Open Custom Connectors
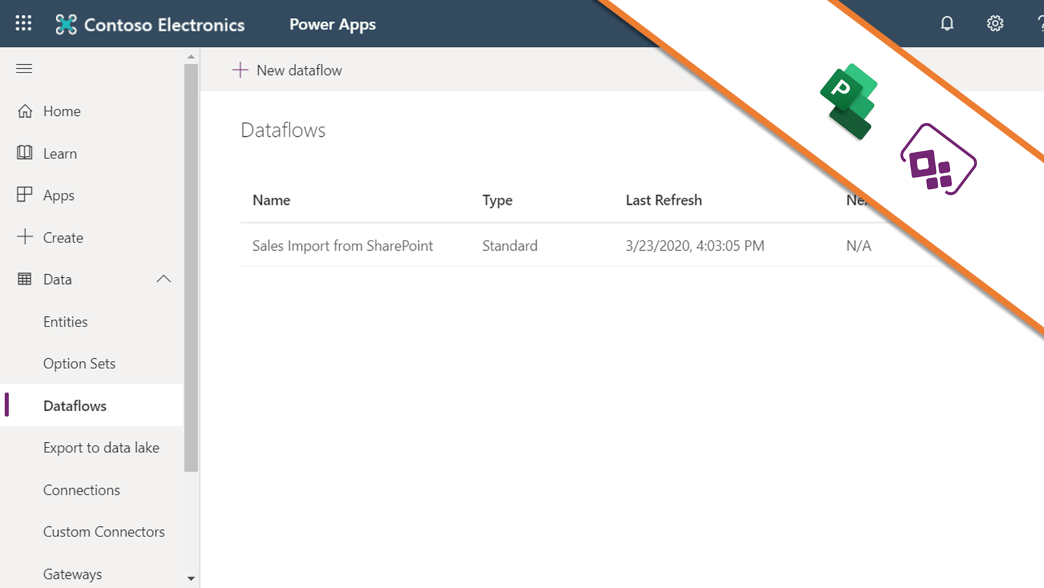Viewport: 1044px width, 588px height. (104, 531)
